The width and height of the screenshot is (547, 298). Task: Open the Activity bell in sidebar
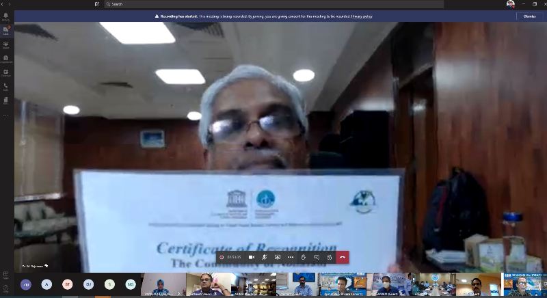6,16
